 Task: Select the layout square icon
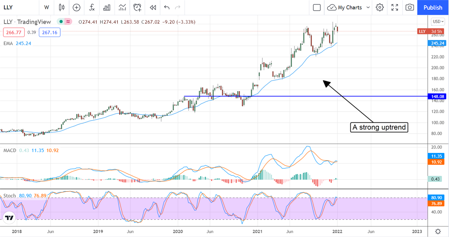317,7
